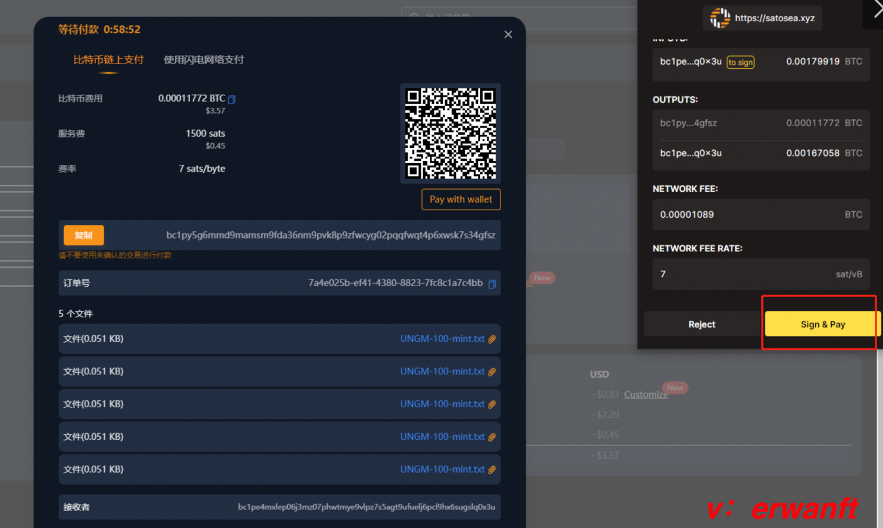This screenshot has width=883, height=528.
Task: Click the order number 7a4e025b-ef41 text
Action: [x=396, y=283]
